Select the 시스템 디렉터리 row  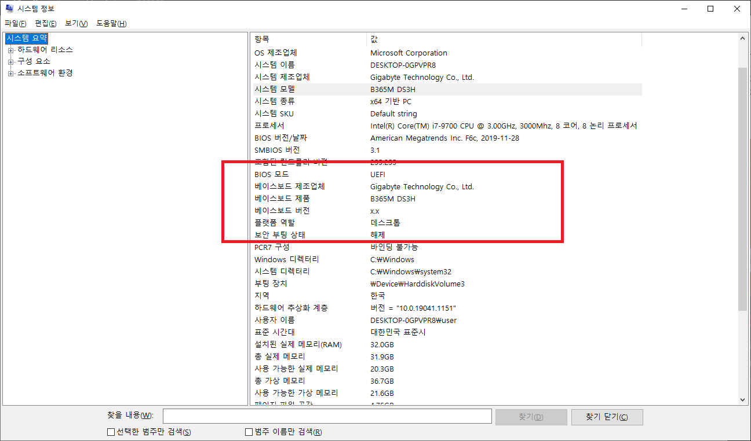click(446, 271)
